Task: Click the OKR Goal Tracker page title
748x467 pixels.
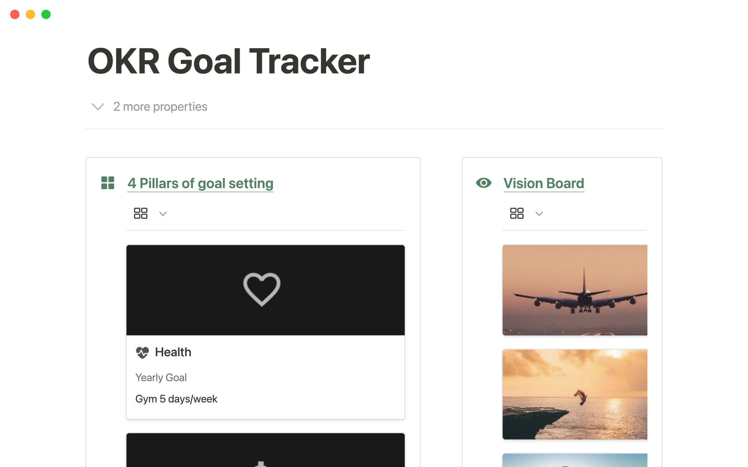Action: (229, 61)
